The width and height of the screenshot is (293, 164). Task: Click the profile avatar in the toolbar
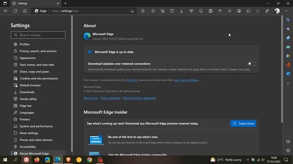[x=277, y=11]
